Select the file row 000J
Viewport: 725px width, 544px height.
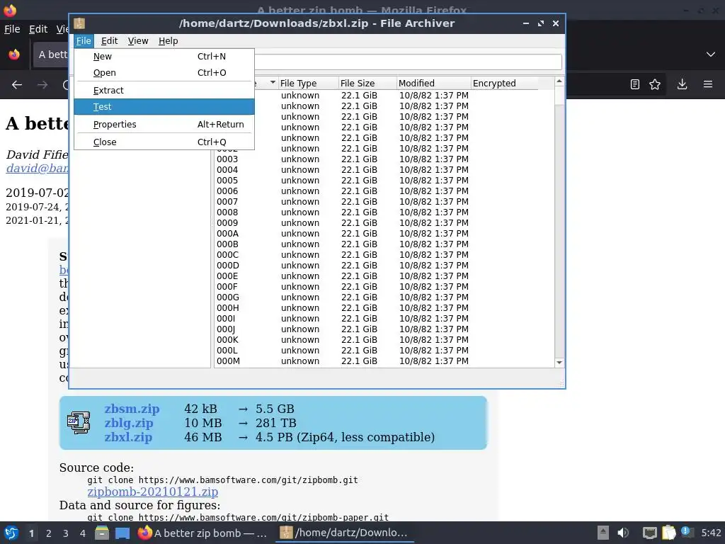click(x=384, y=329)
